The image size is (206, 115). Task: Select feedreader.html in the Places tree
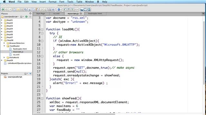point(20,49)
